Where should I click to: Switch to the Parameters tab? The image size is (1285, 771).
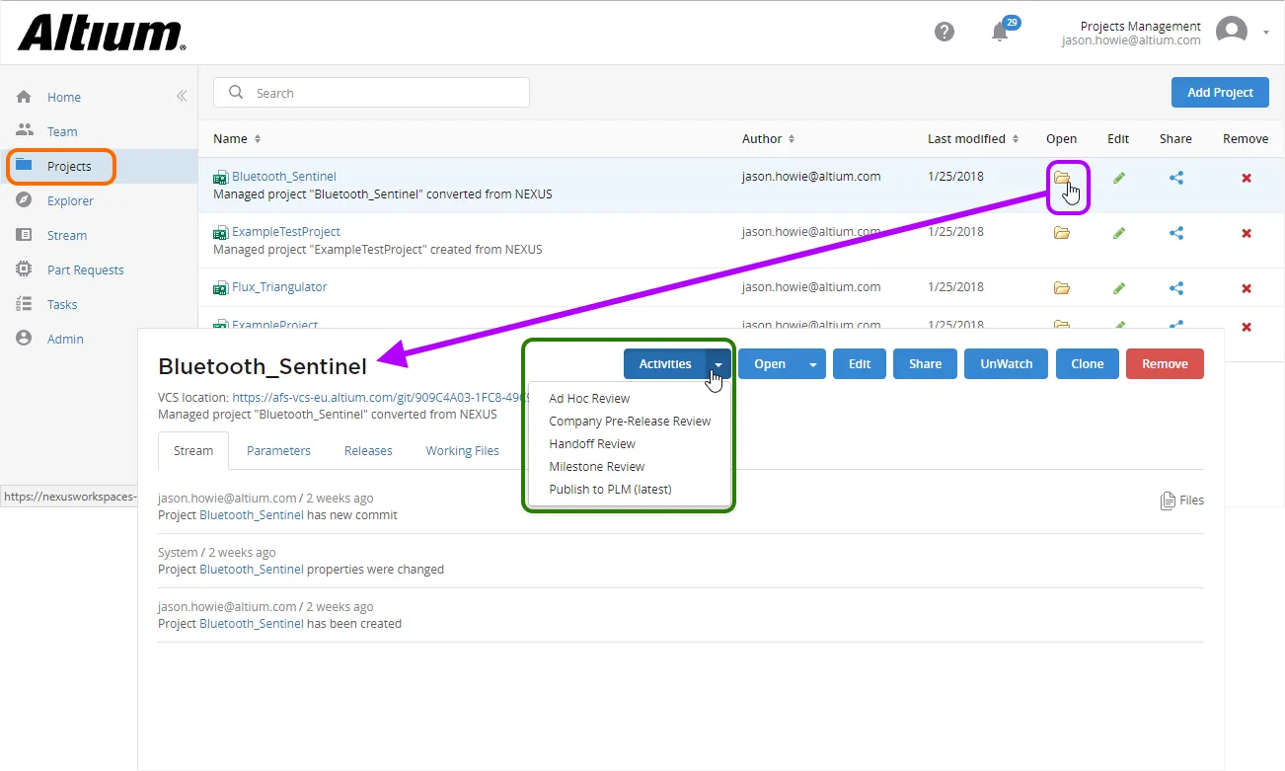pyautogui.click(x=278, y=450)
